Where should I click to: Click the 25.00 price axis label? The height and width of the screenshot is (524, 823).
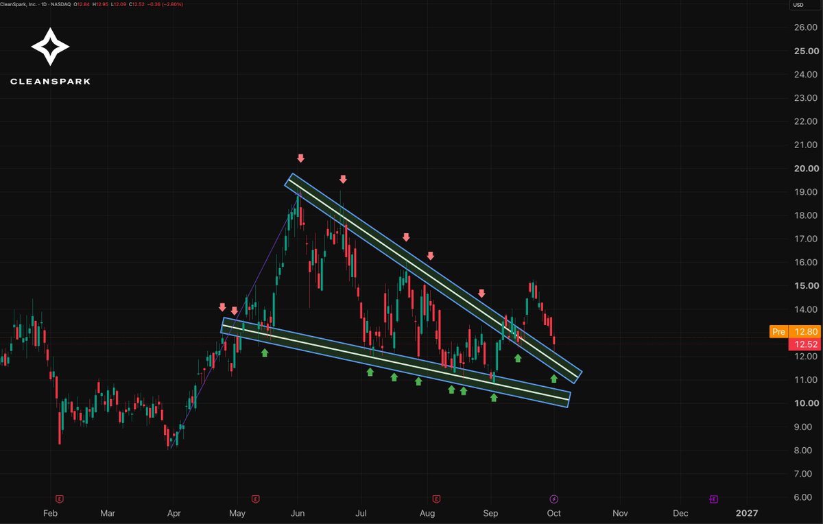(x=807, y=51)
